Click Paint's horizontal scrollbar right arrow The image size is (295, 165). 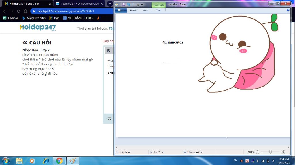(289, 147)
